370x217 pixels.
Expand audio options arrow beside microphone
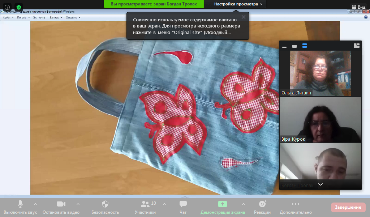point(35,204)
